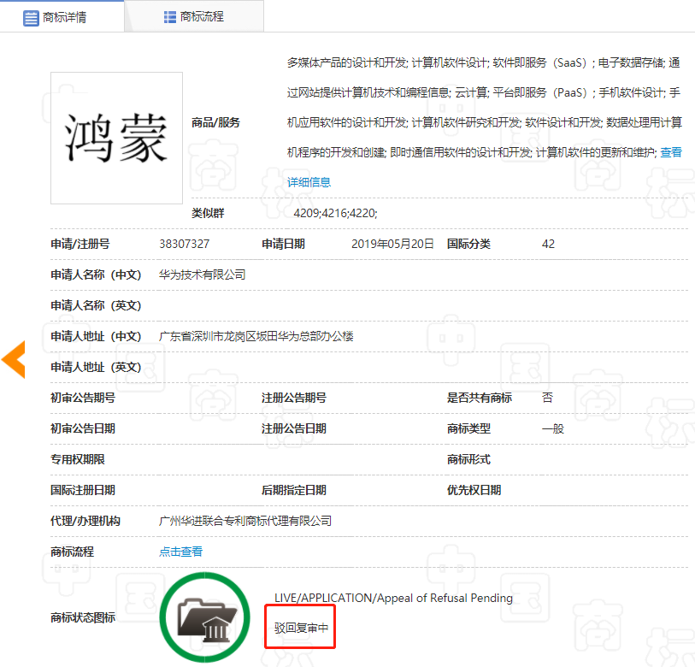Click the 初审公告期号 label
Screen dimensions: 695x667
click(x=83, y=398)
